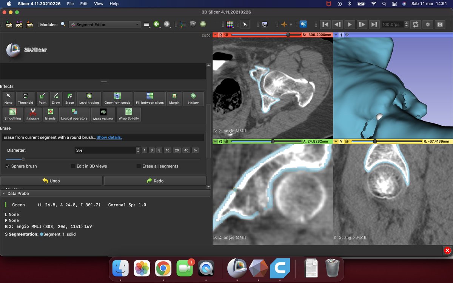Click the SAVE data icon
The width and height of the screenshot is (453, 283).
point(29,25)
